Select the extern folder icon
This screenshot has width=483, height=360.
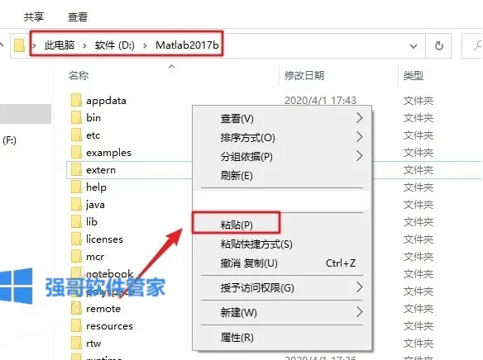76,170
